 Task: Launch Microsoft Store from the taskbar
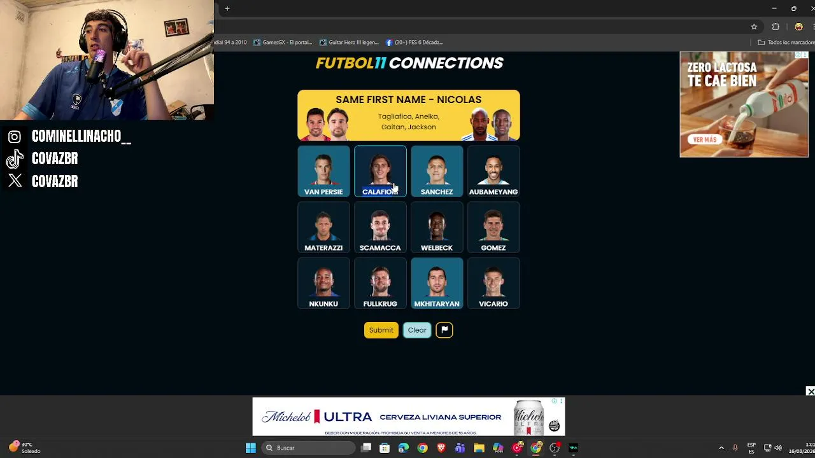point(385,448)
